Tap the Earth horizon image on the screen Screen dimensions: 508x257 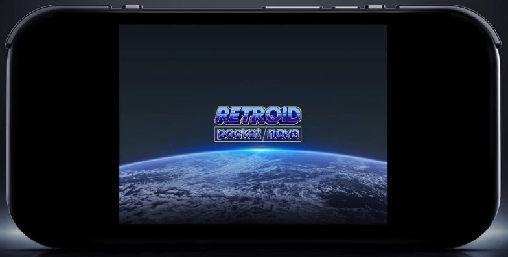(253, 186)
